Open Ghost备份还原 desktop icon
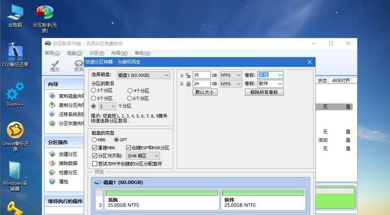Image resolution: width=390 pixels, height=215 pixels. point(15,137)
